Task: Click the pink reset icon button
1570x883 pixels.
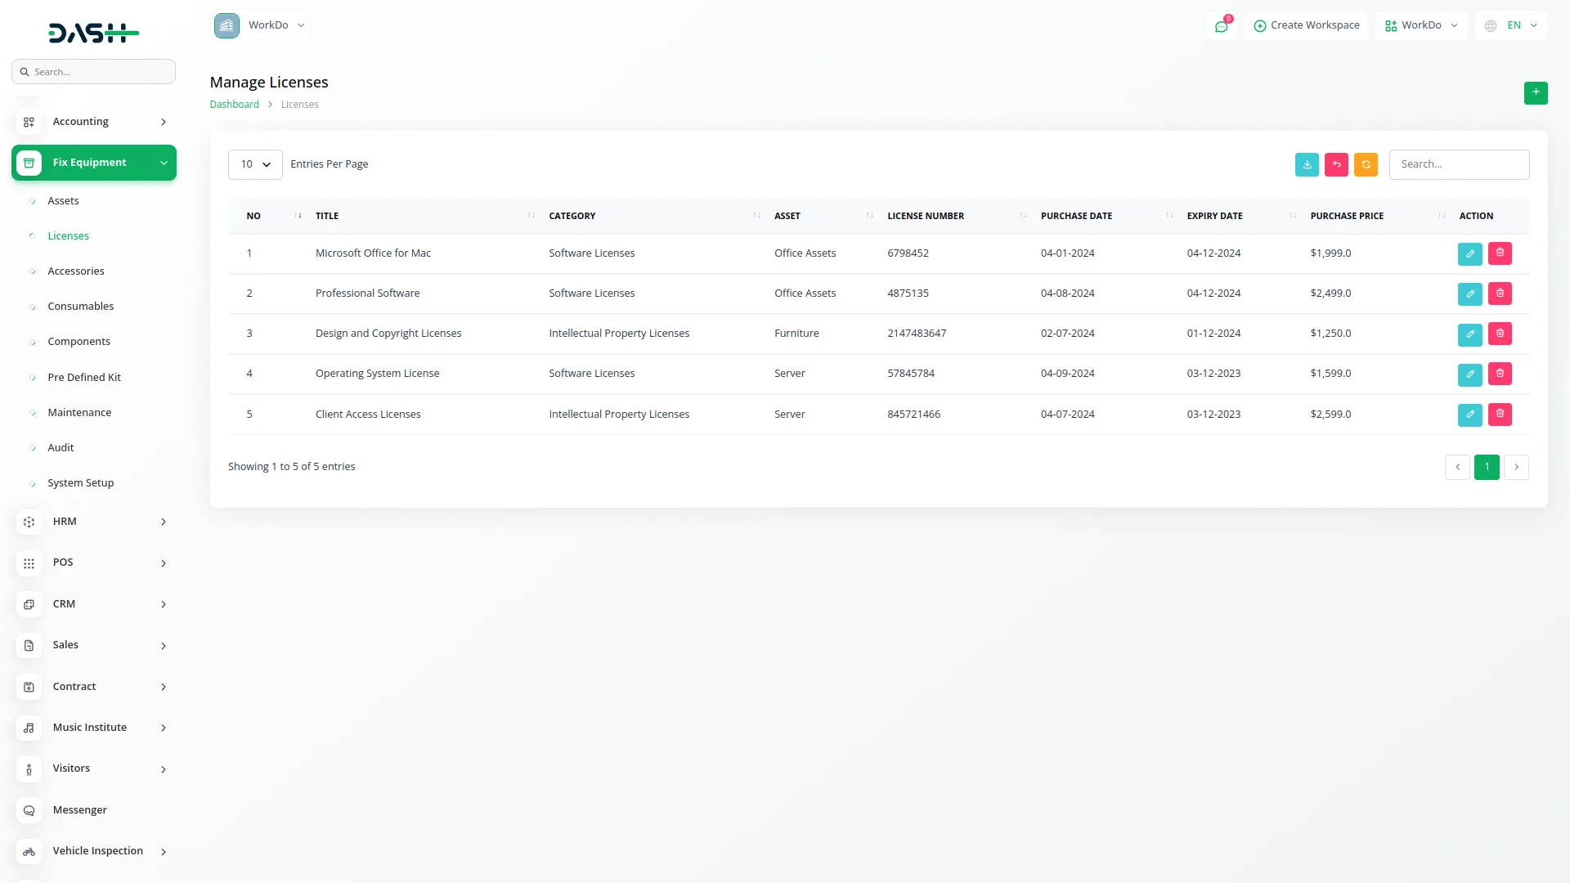Action: click(x=1336, y=164)
